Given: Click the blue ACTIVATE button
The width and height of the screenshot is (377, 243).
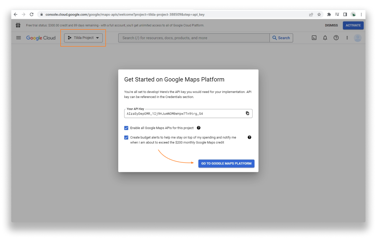Looking at the screenshot, I should (x=353, y=25).
